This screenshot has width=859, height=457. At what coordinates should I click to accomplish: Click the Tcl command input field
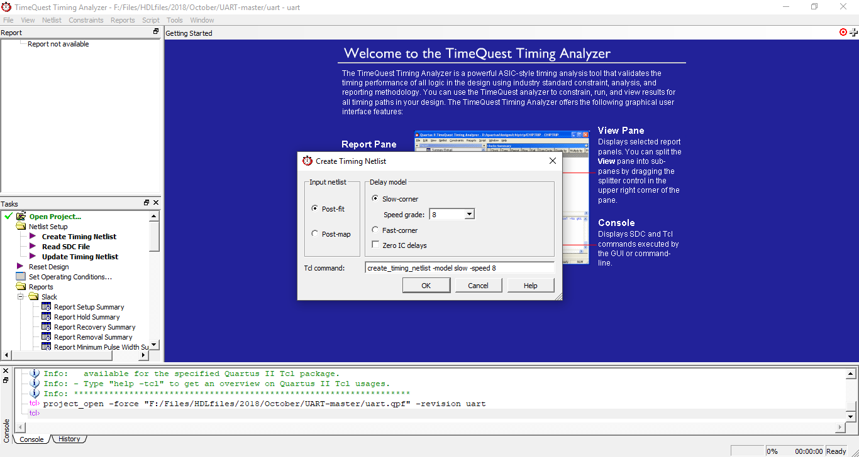click(460, 267)
